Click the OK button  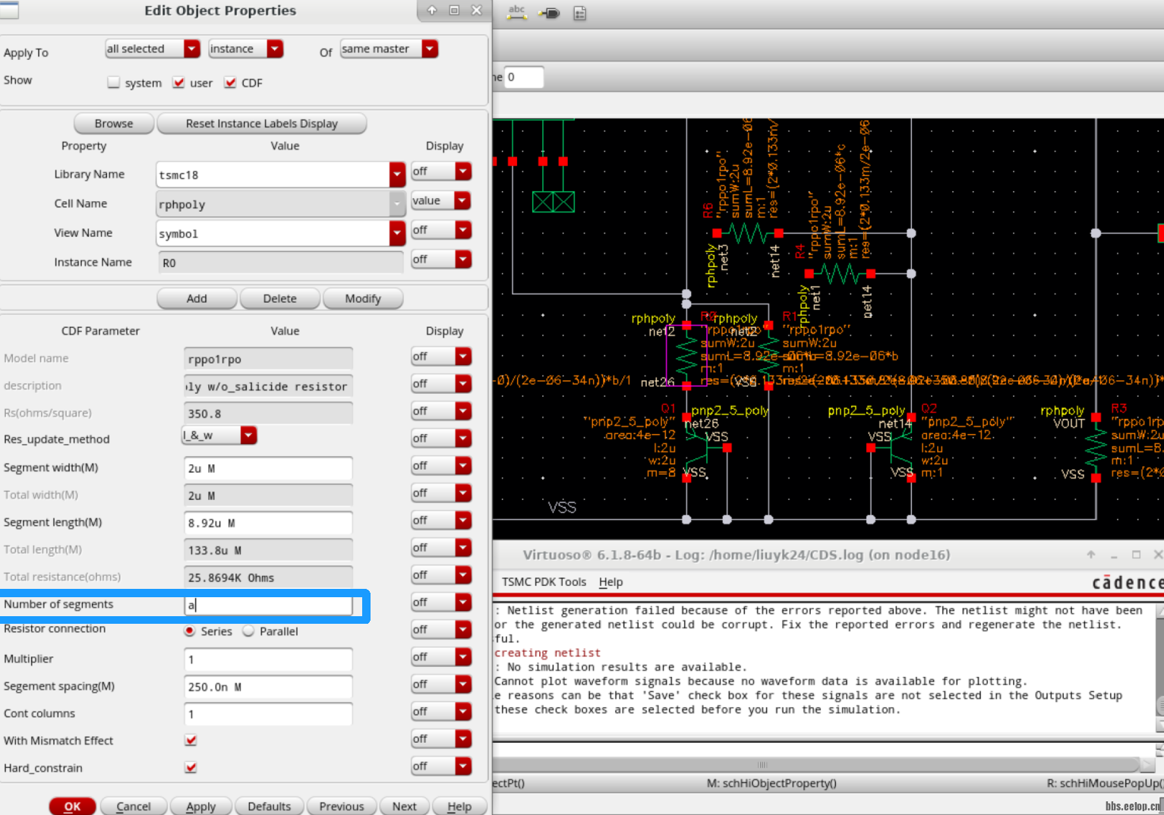[72, 806]
